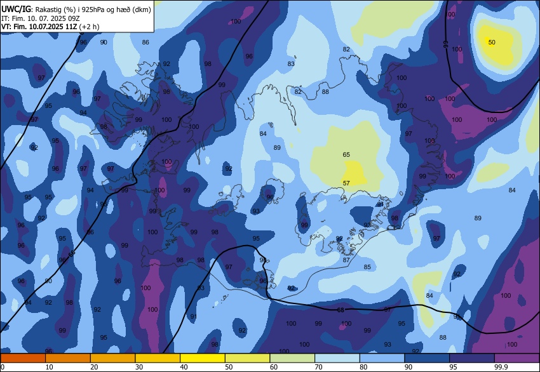The image size is (540, 372).
Task: Select the dark indigo 95–99.9 legend swatch
Action: pyautogui.click(x=472, y=358)
